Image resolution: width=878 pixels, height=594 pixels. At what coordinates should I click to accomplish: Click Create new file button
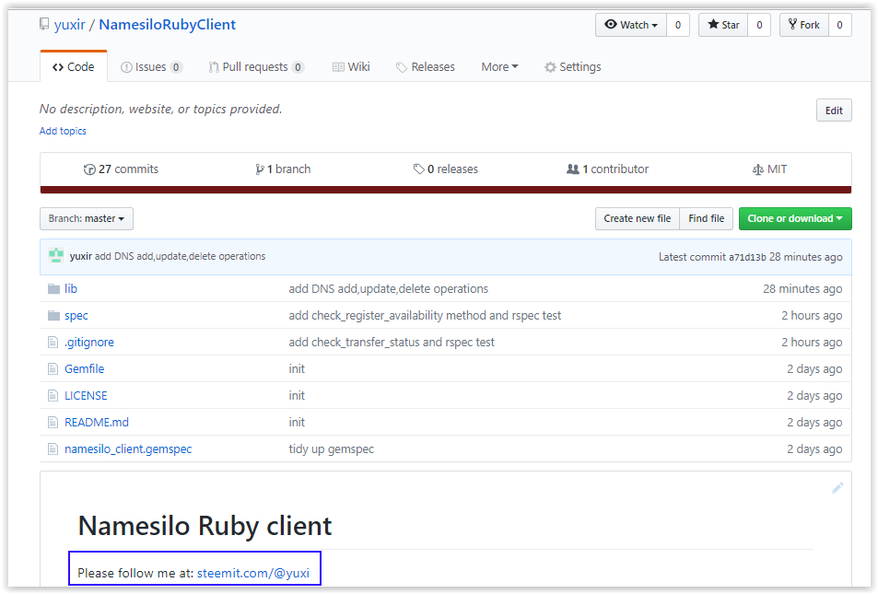pyautogui.click(x=638, y=219)
